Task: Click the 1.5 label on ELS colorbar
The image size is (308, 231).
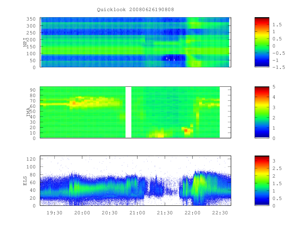Action: coord(277,183)
